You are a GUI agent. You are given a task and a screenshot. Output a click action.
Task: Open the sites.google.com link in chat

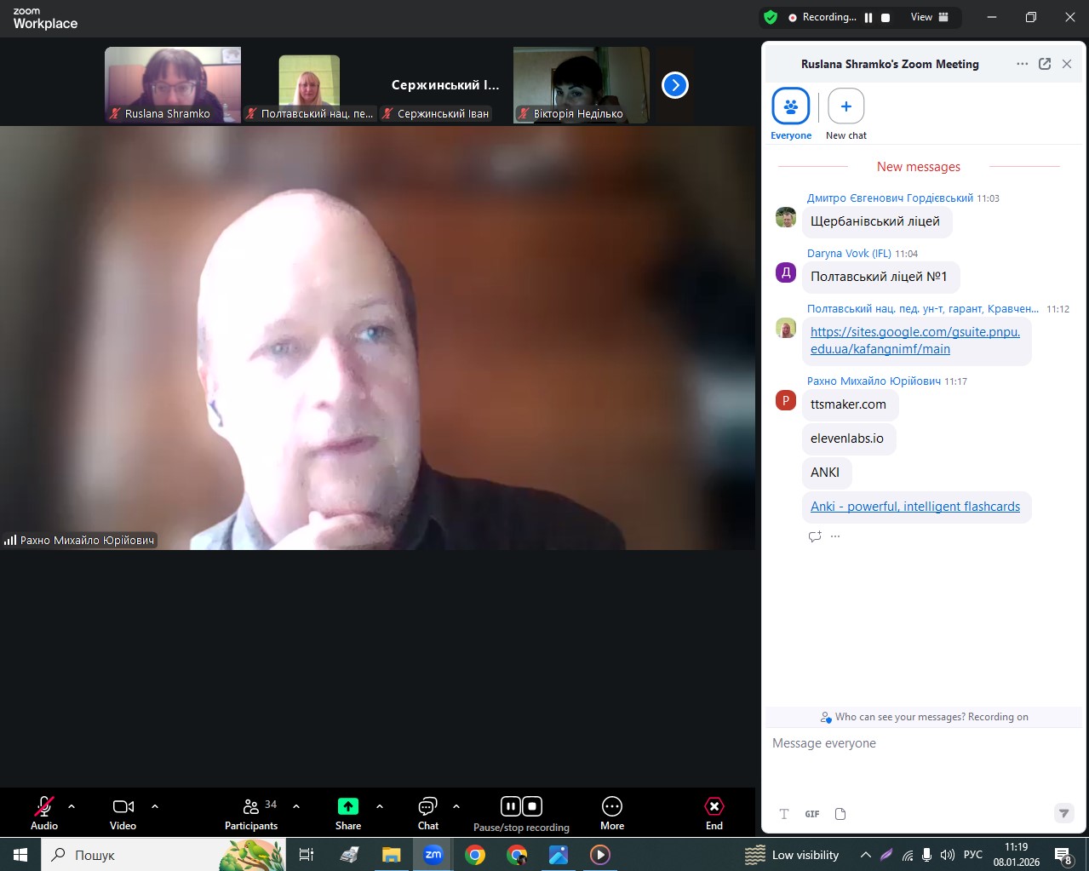[914, 341]
